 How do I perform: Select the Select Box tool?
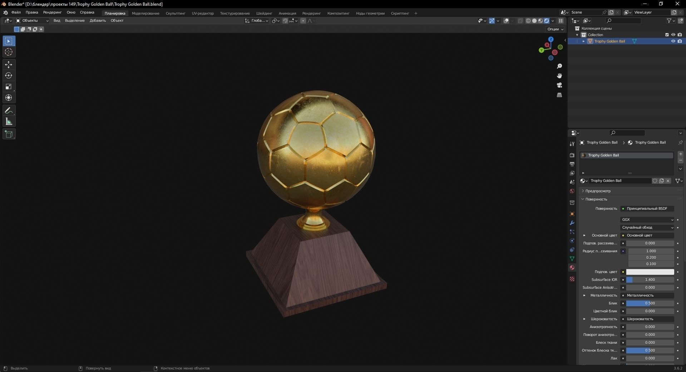(x=9, y=41)
